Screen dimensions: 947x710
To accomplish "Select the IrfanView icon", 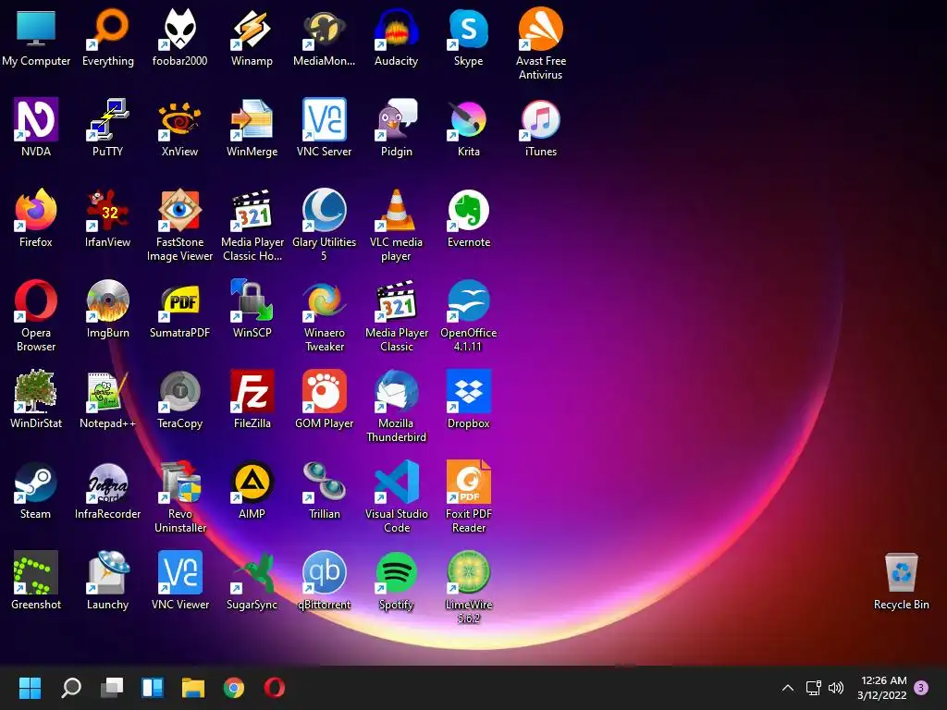I will pyautogui.click(x=107, y=210).
